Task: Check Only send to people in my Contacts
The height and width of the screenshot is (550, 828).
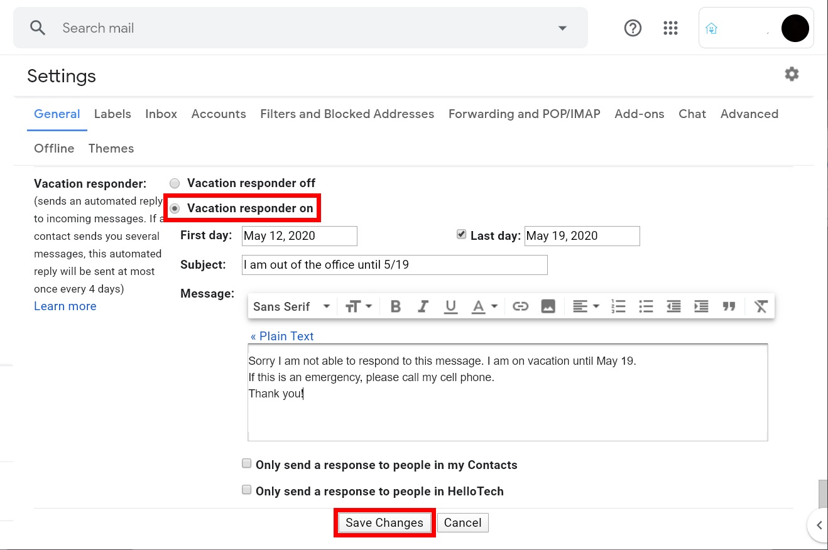Action: (247, 464)
